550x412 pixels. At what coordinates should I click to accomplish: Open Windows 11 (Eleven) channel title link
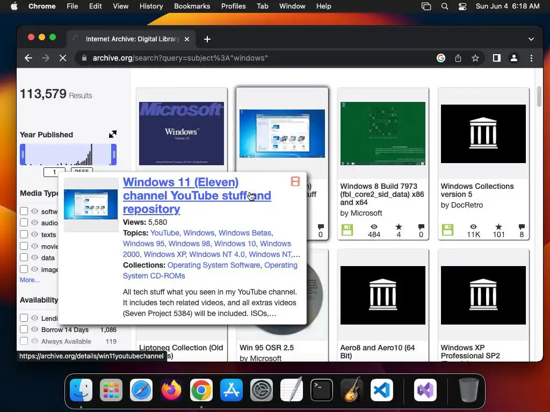tap(197, 195)
